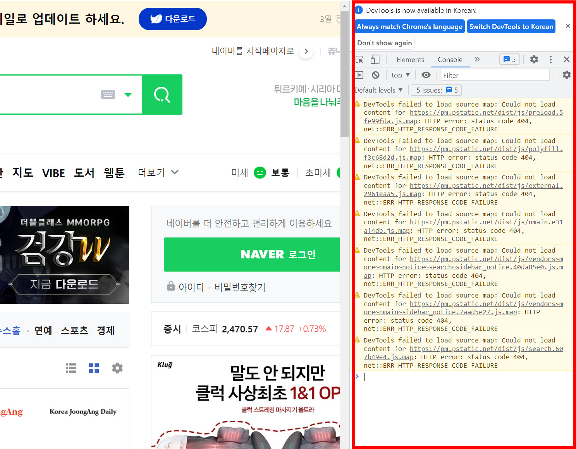The image size is (576, 449).
Task: Switch to the Elements tab
Action: 410,59
